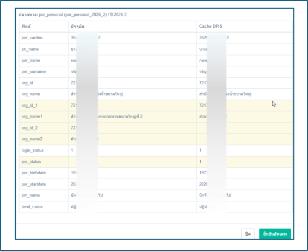This screenshot has width=308, height=251.
Task: Click the ฟิลด์ column header
Action: pos(26,26)
